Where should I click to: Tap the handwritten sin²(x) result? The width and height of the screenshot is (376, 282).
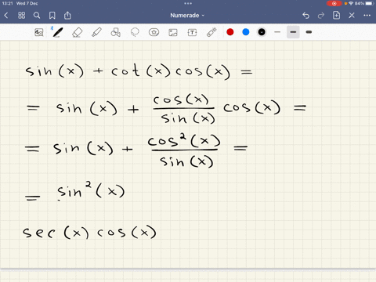pos(91,191)
